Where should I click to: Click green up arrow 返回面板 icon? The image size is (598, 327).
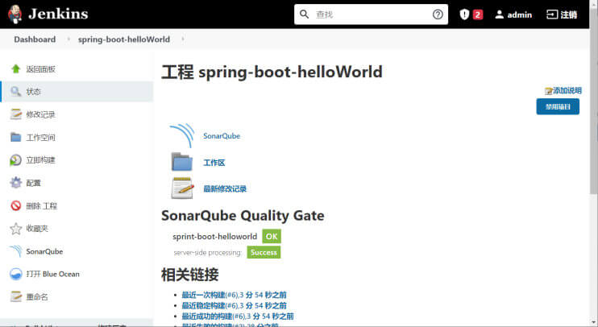pyautogui.click(x=15, y=69)
